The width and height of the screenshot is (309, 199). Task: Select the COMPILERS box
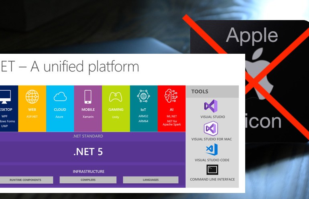pyautogui.click(x=88, y=180)
